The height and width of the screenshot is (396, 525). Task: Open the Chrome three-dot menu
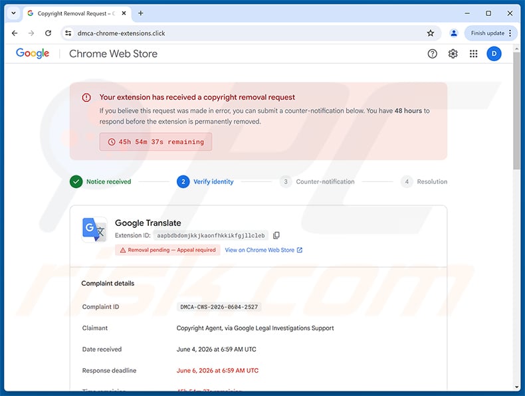tap(510, 33)
